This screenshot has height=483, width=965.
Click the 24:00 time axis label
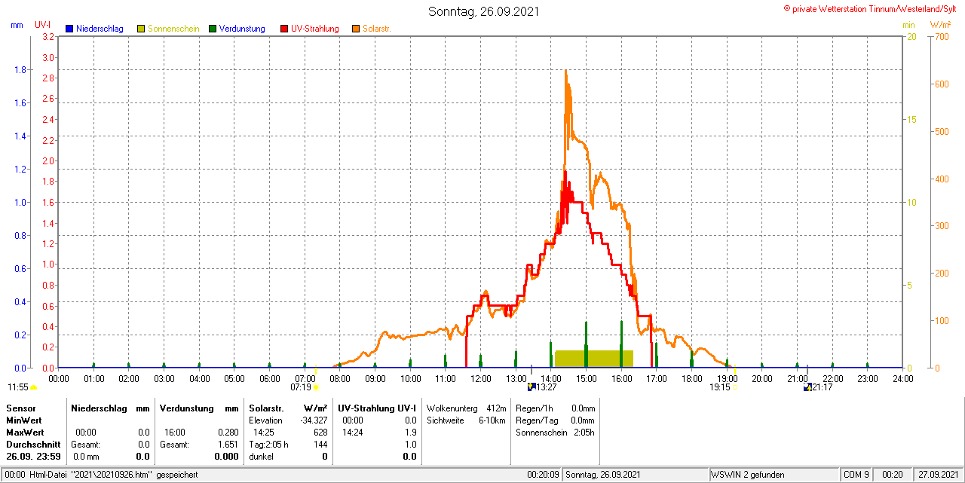[x=902, y=378]
